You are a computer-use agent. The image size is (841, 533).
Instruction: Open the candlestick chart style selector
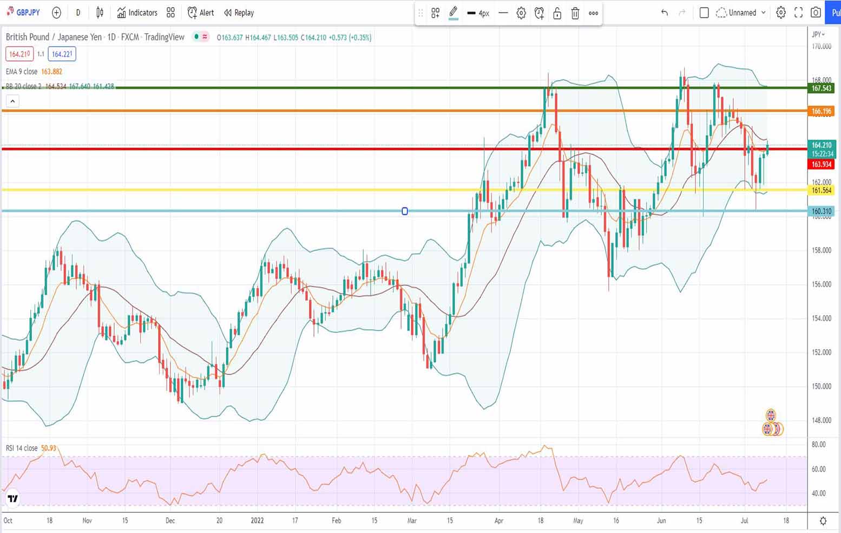(100, 12)
